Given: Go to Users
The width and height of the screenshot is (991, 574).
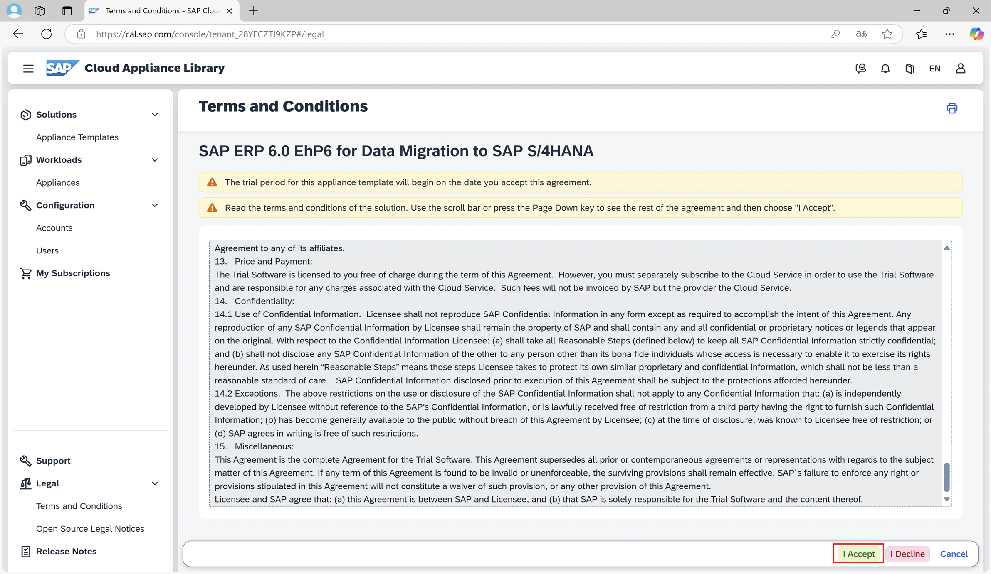Looking at the screenshot, I should coord(47,250).
